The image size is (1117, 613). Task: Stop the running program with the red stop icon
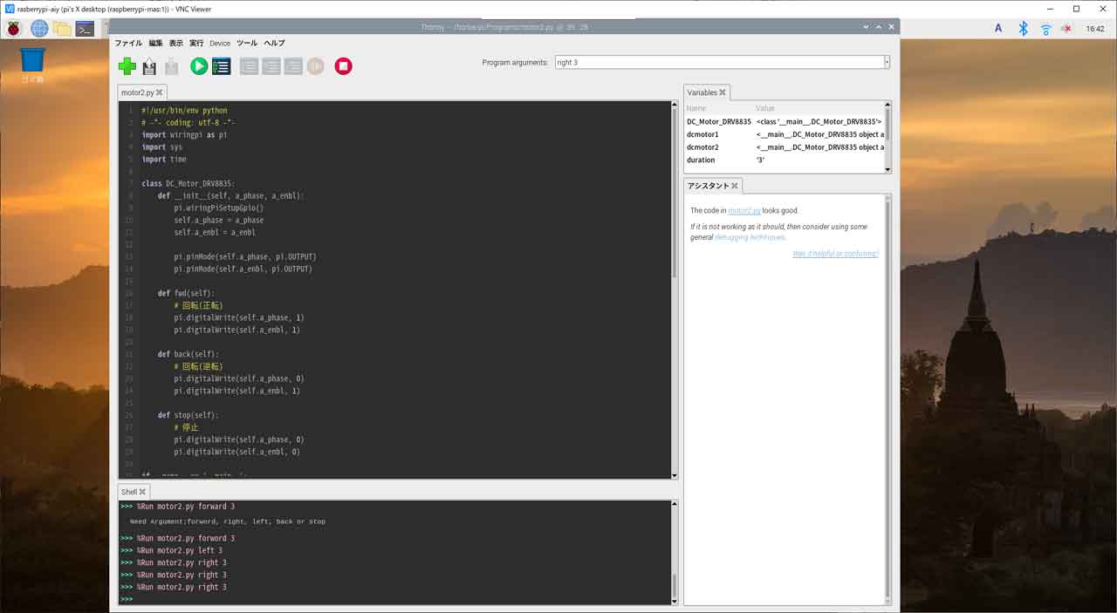click(x=343, y=65)
